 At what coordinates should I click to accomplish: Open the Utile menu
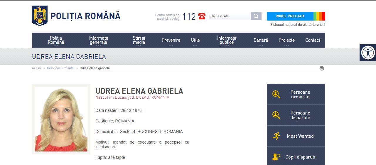tap(195, 40)
